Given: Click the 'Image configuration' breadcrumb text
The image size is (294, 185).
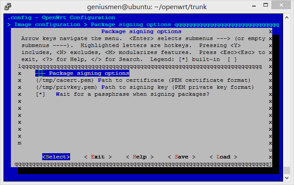Looking at the screenshot, I should [x=47, y=24].
